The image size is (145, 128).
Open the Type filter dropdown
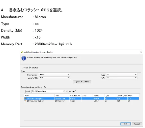[x=122, y=75]
